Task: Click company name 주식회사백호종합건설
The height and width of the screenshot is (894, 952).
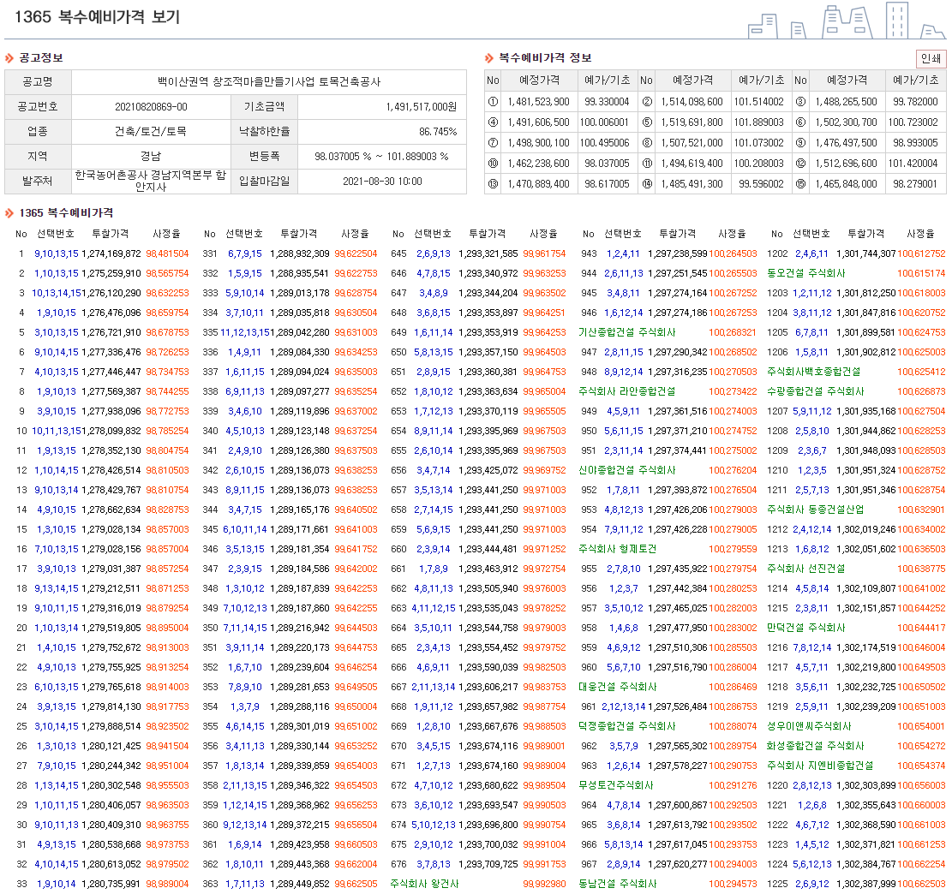Action: coord(813,372)
